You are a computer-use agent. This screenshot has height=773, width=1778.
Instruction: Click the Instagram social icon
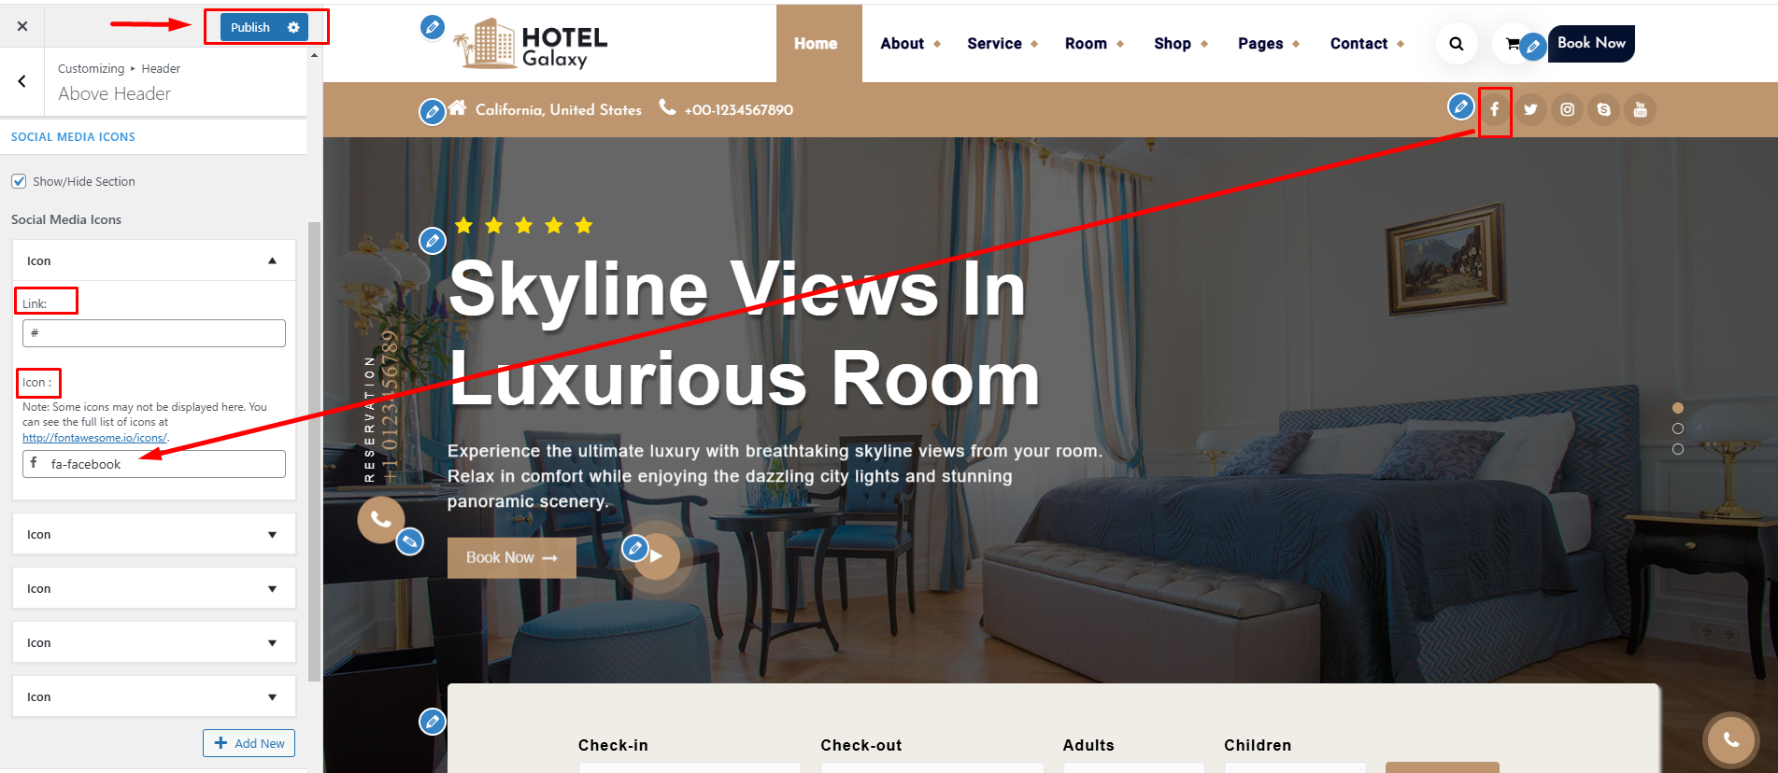pos(1567,109)
